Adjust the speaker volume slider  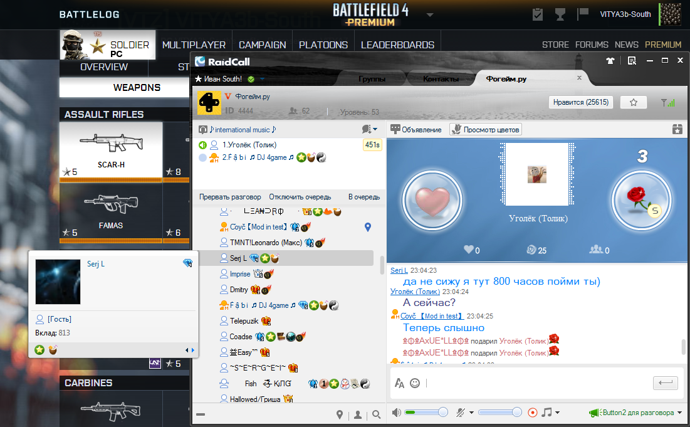(x=426, y=413)
